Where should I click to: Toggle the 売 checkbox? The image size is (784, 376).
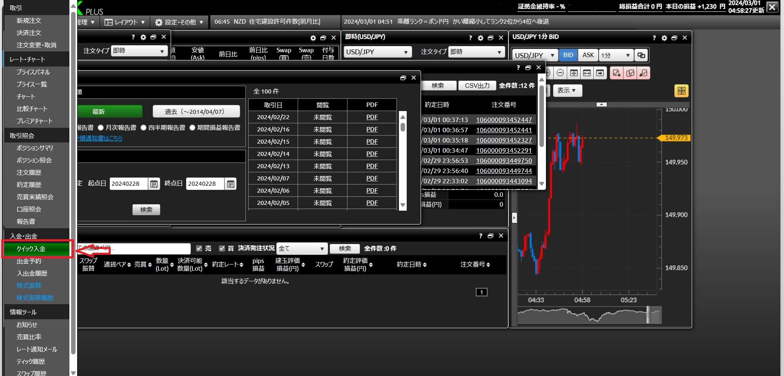click(199, 248)
